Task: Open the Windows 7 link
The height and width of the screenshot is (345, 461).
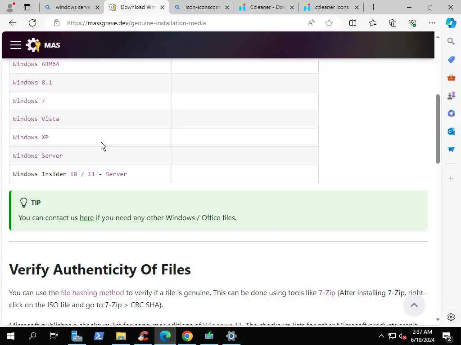Action: pyautogui.click(x=29, y=101)
